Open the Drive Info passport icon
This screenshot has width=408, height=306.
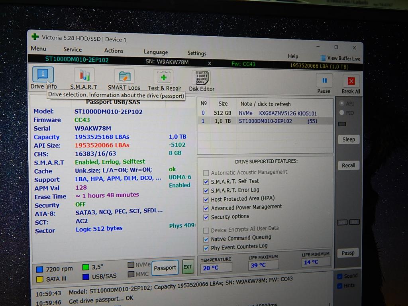[43, 75]
